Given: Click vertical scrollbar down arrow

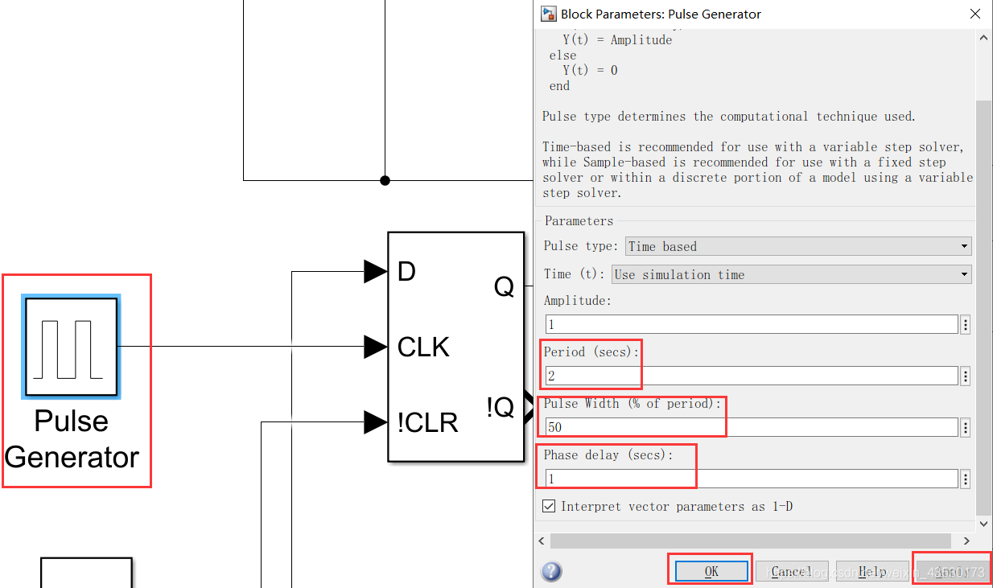Looking at the screenshot, I should (983, 524).
